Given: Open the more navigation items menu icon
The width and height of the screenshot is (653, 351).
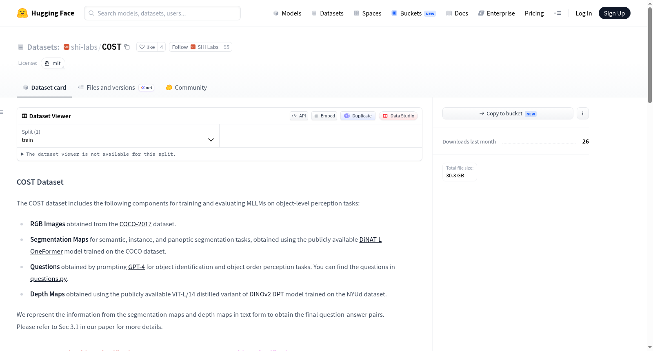Looking at the screenshot, I should click(557, 13).
